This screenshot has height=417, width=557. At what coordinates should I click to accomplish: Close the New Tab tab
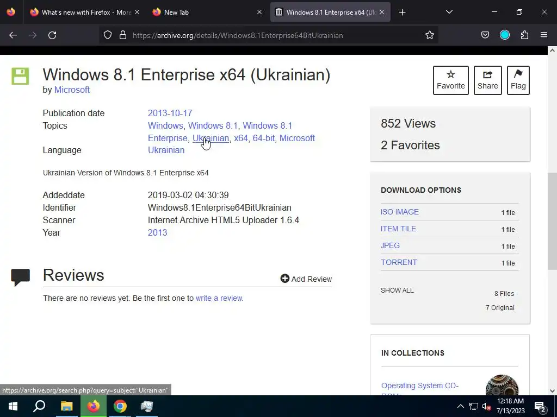tap(259, 12)
